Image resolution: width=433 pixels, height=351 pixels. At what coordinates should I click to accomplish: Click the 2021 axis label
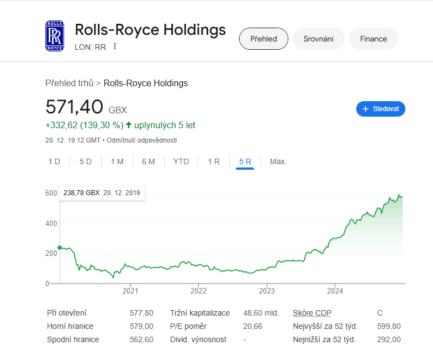(130, 291)
